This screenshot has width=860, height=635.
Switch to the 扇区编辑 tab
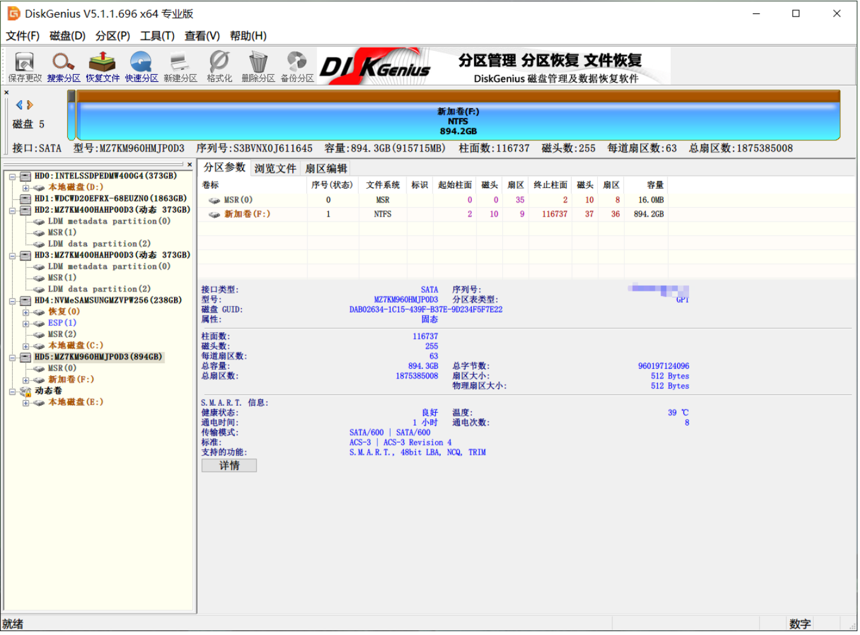point(326,169)
